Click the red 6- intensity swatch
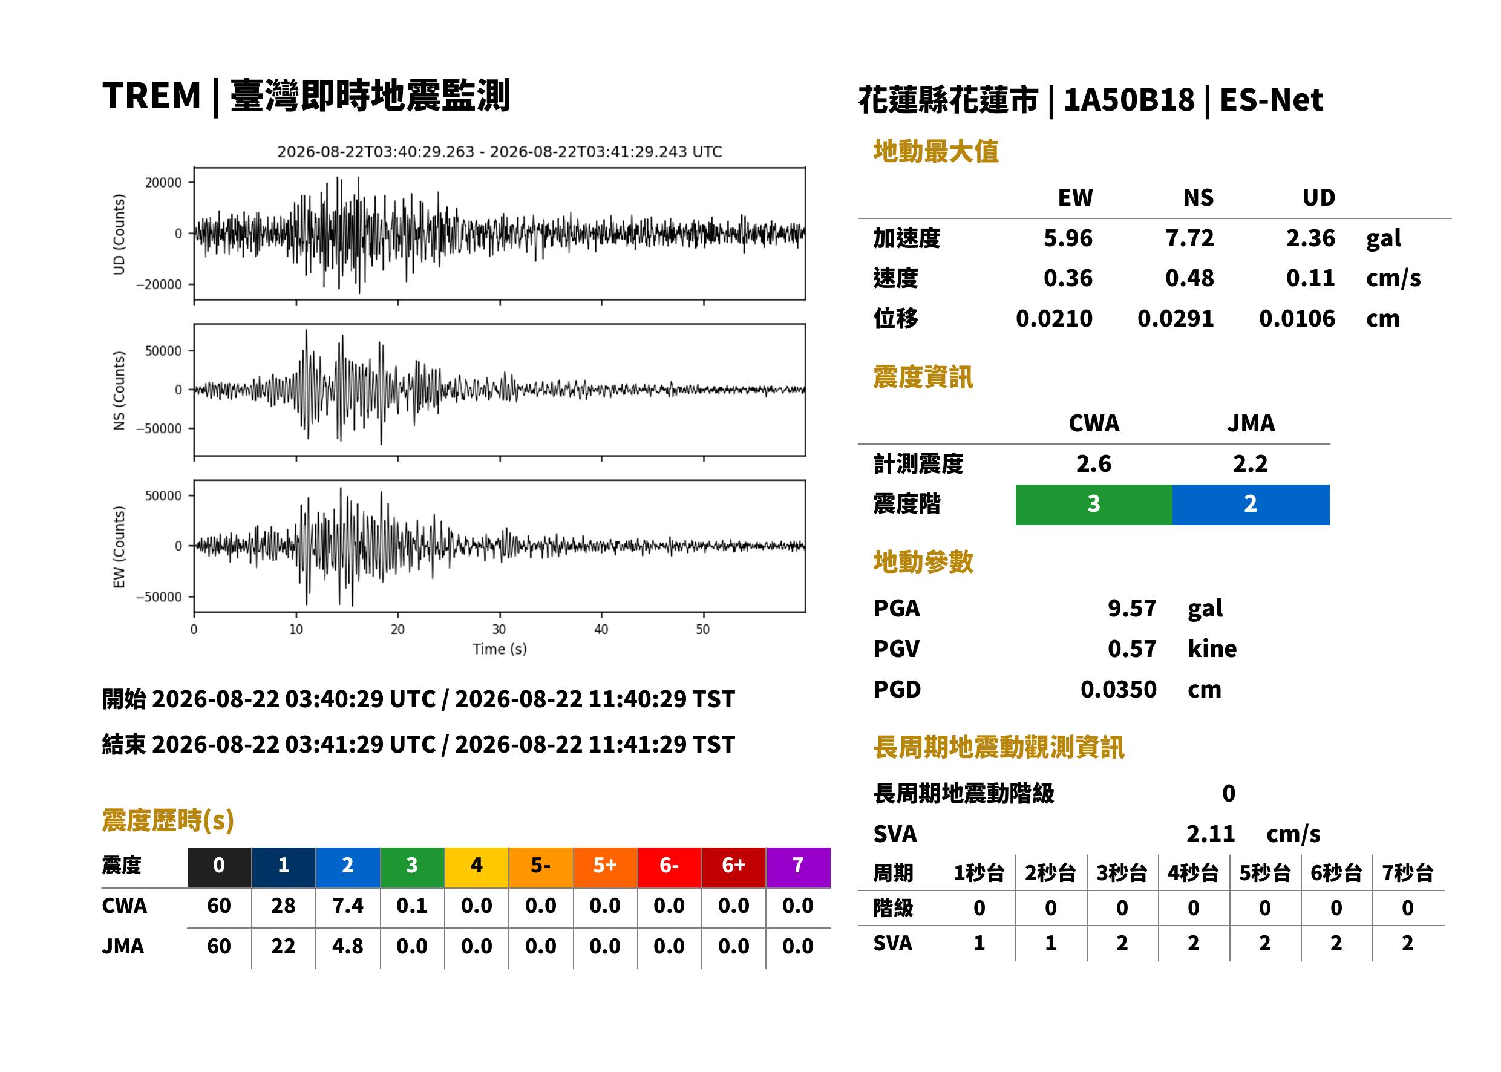The image size is (1501, 1072). click(x=669, y=868)
